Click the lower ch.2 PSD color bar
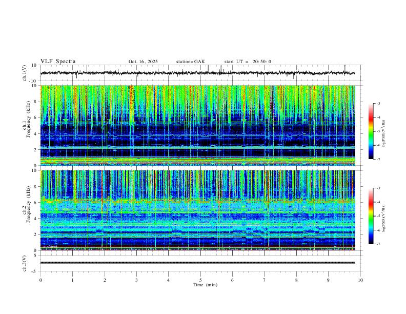The width and height of the screenshot is (406, 314). pyautogui.click(x=371, y=216)
